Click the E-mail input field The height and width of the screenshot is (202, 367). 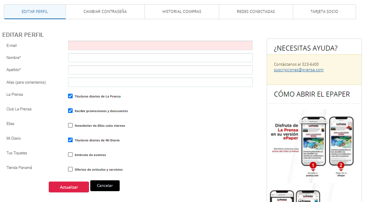pos(160,46)
